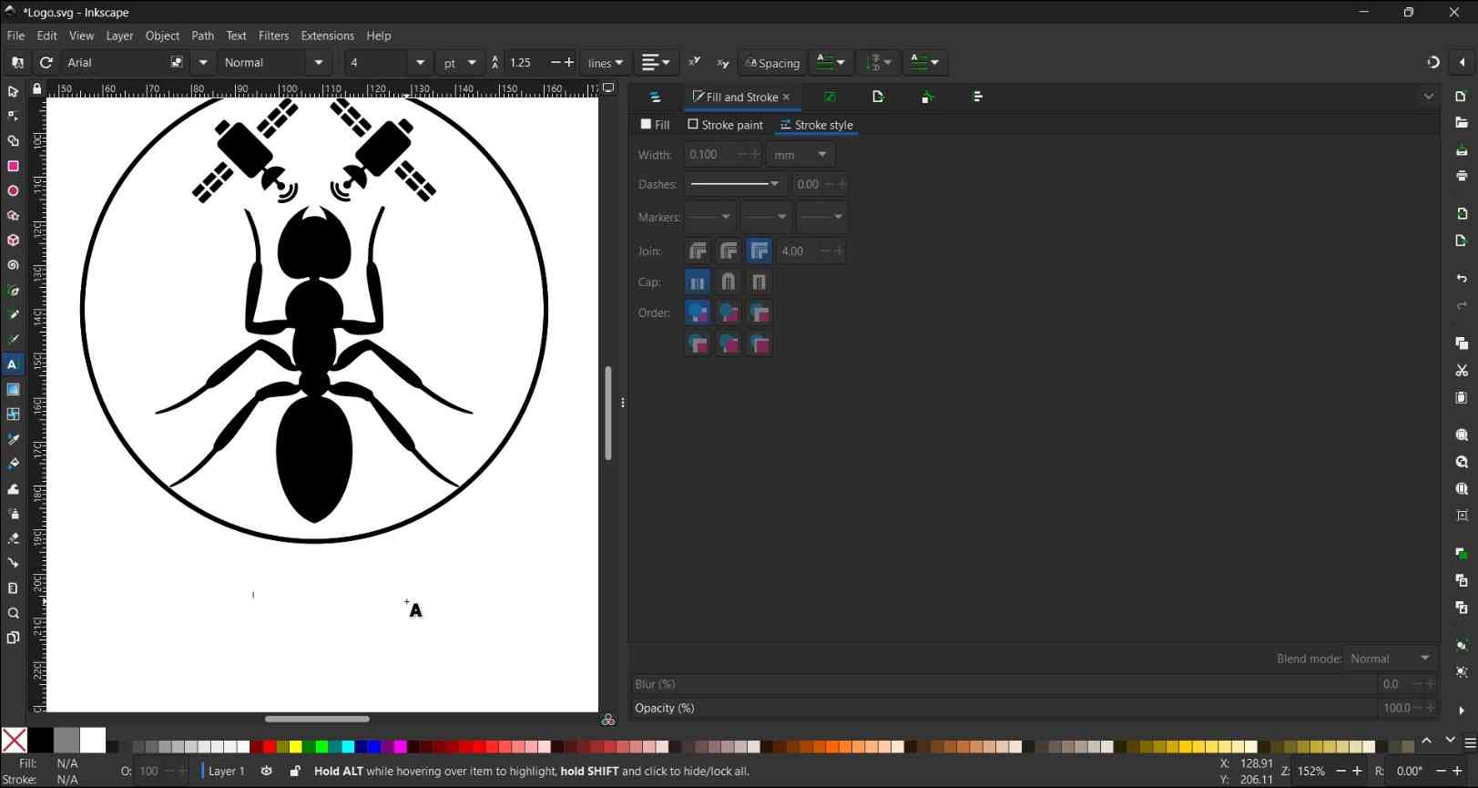Toggle superscript text formatting
The height and width of the screenshot is (788, 1478).
pyautogui.click(x=695, y=62)
